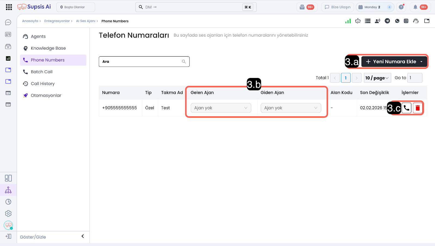Open the chat bubble icon in left sidebar

8,22
